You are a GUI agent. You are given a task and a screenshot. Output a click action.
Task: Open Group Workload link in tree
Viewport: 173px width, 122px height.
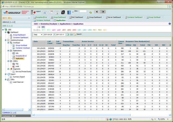pyautogui.click(x=21, y=45)
